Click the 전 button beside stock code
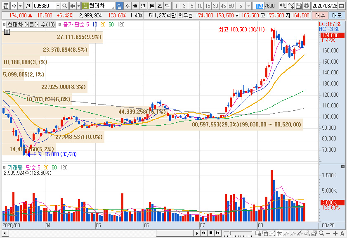Screen dimensions: 347x238 point(28,6)
